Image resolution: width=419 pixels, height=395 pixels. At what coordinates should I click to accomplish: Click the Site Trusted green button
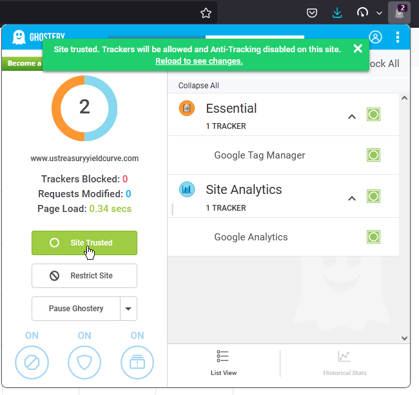[x=84, y=243]
